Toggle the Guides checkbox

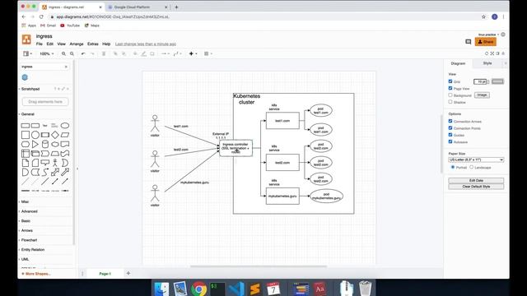pos(450,135)
